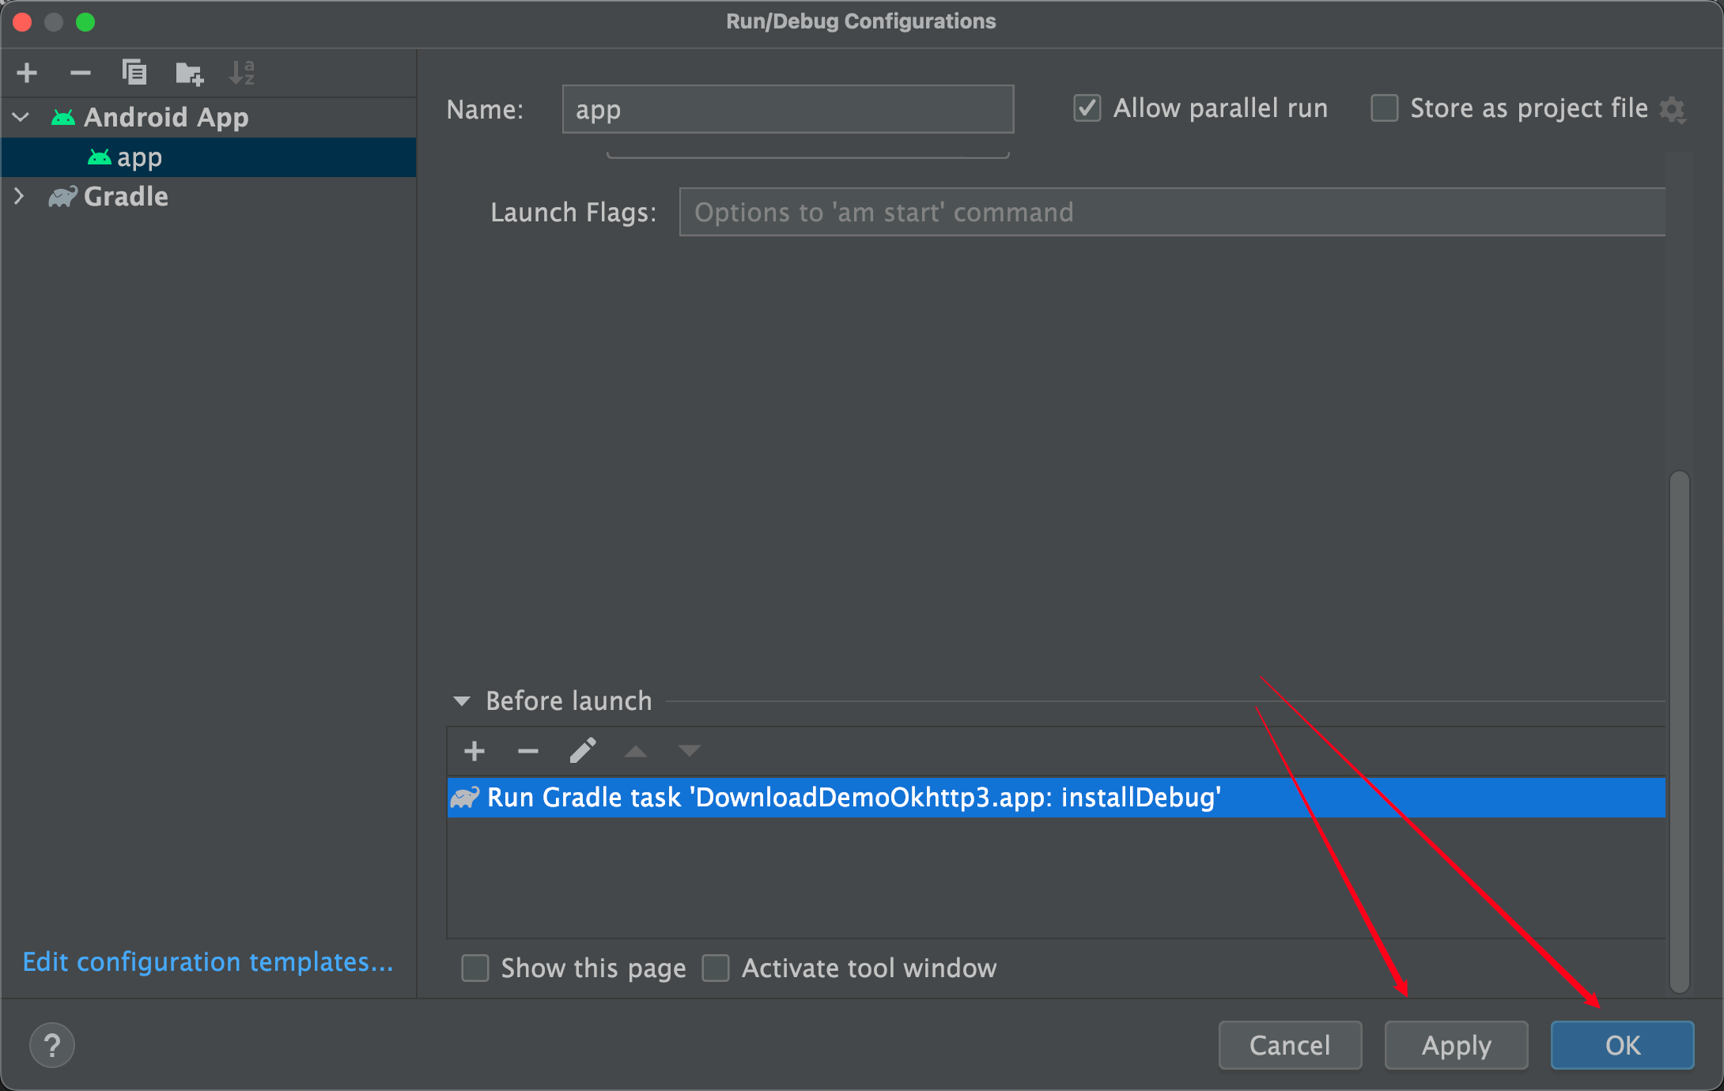Image resolution: width=1724 pixels, height=1091 pixels.
Task: Move Before launch task up
Action: [x=636, y=751]
